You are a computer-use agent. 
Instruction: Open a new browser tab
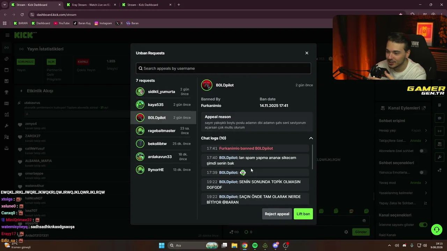pyautogui.click(x=179, y=5)
